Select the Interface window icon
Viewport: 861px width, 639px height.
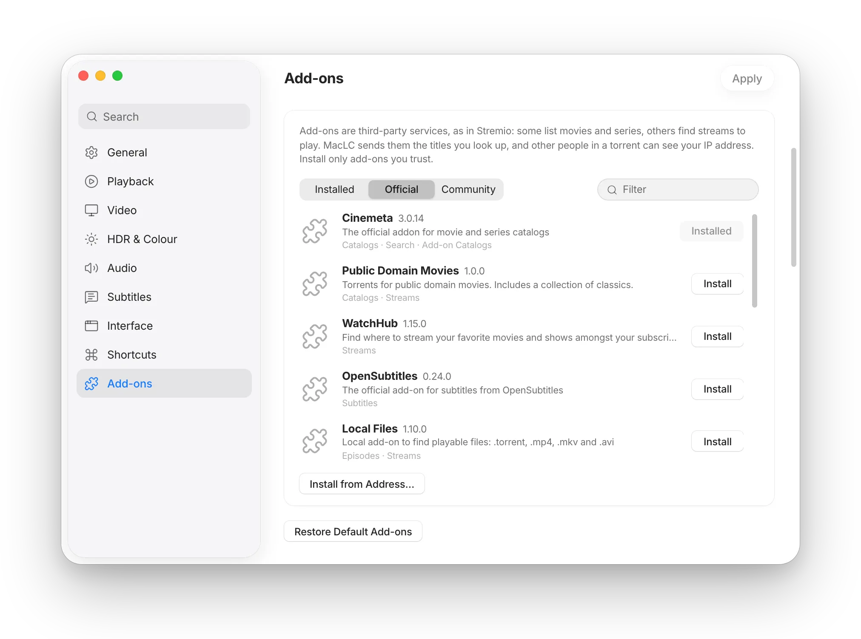point(91,326)
